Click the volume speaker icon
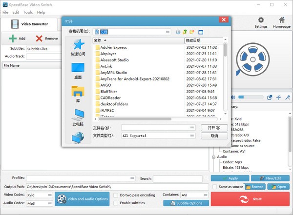Screen dimensions: 293x215 (233, 97)
